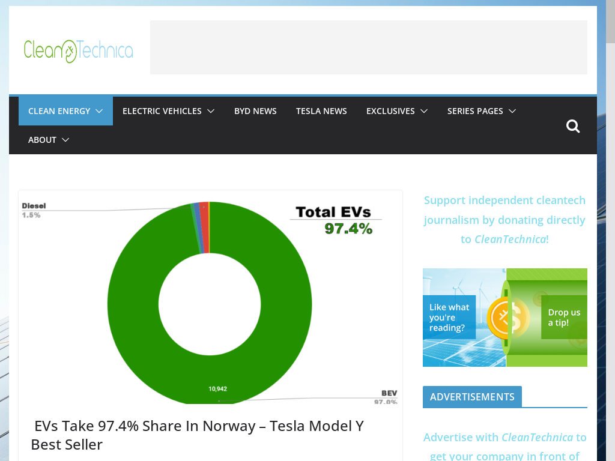Expand the Series Pages dropdown arrow

(x=512, y=111)
